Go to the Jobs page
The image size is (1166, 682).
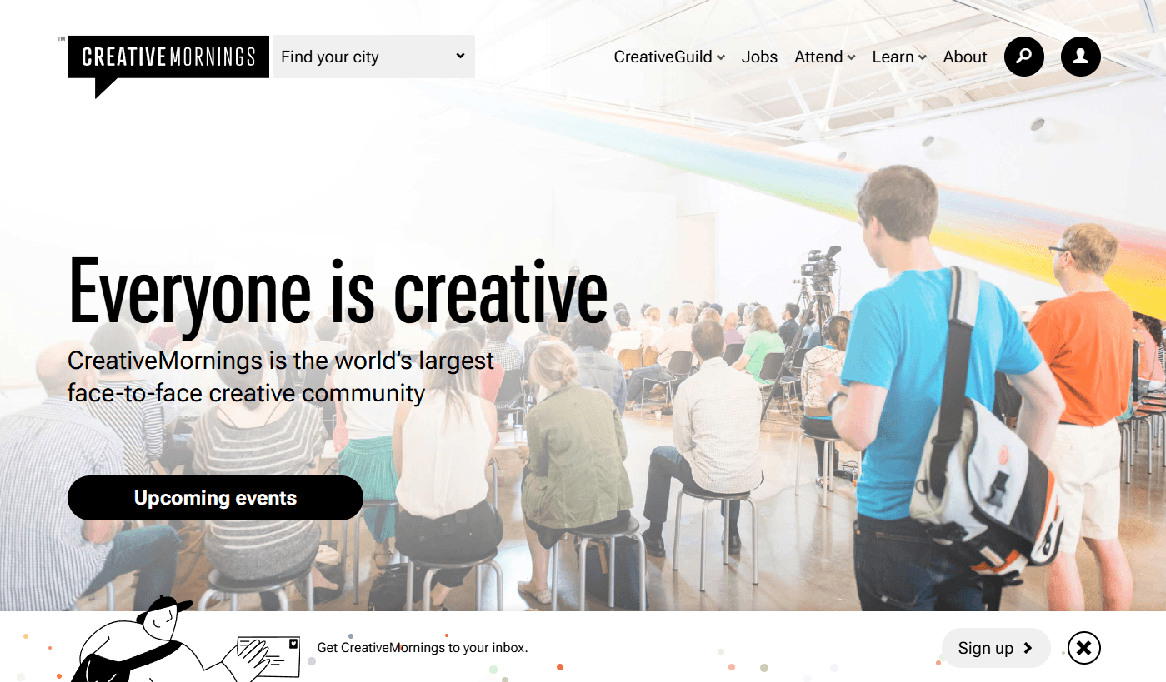click(759, 57)
